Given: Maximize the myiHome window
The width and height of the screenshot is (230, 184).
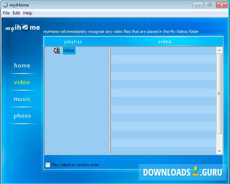Looking at the screenshot, I should [x=210, y=5].
